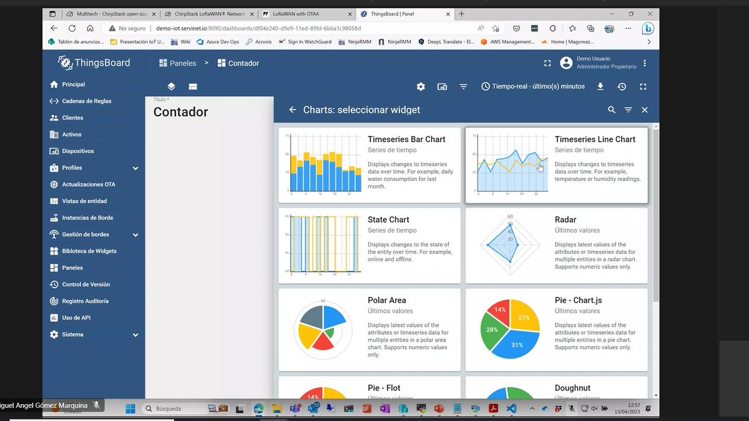Viewport: 749px width, 421px height.
Task: Open Dispositivos sidebar item
Action: (x=94, y=151)
